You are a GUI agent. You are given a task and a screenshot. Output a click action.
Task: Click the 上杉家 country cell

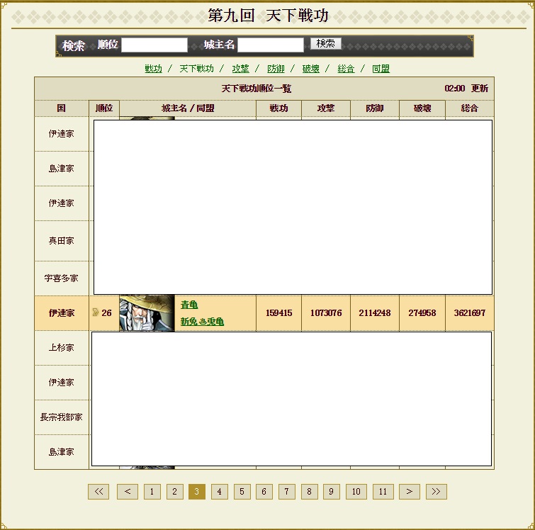click(x=62, y=347)
